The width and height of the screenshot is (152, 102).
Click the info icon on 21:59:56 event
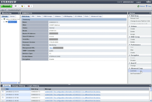3,95
